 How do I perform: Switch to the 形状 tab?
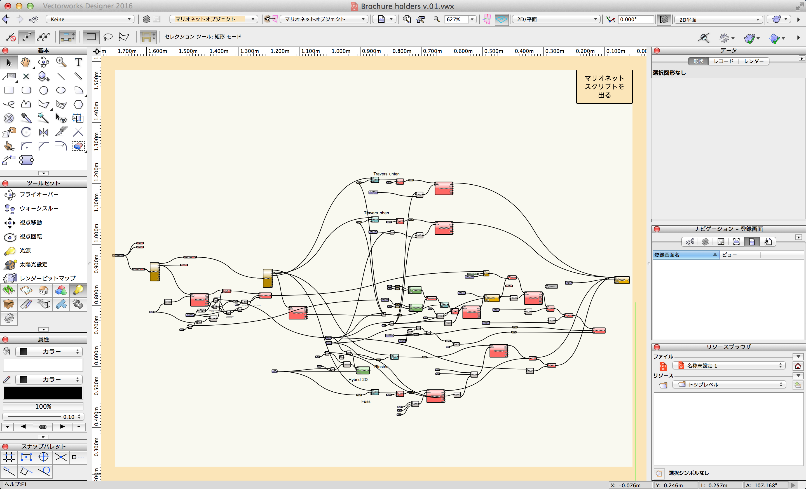(x=698, y=61)
